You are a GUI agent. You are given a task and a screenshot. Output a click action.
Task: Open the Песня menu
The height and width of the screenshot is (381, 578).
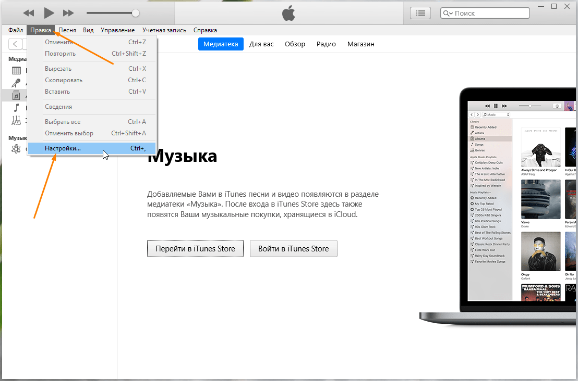pyautogui.click(x=67, y=30)
